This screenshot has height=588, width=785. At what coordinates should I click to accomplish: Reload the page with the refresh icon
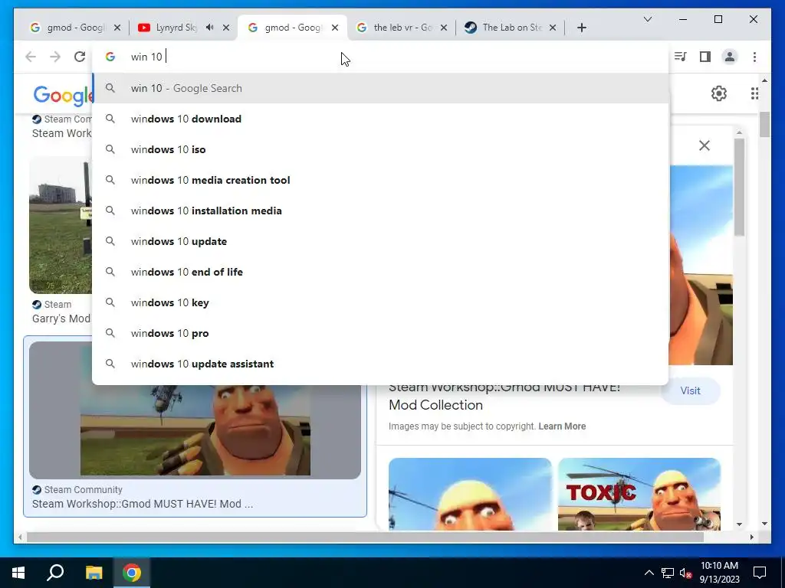point(80,57)
